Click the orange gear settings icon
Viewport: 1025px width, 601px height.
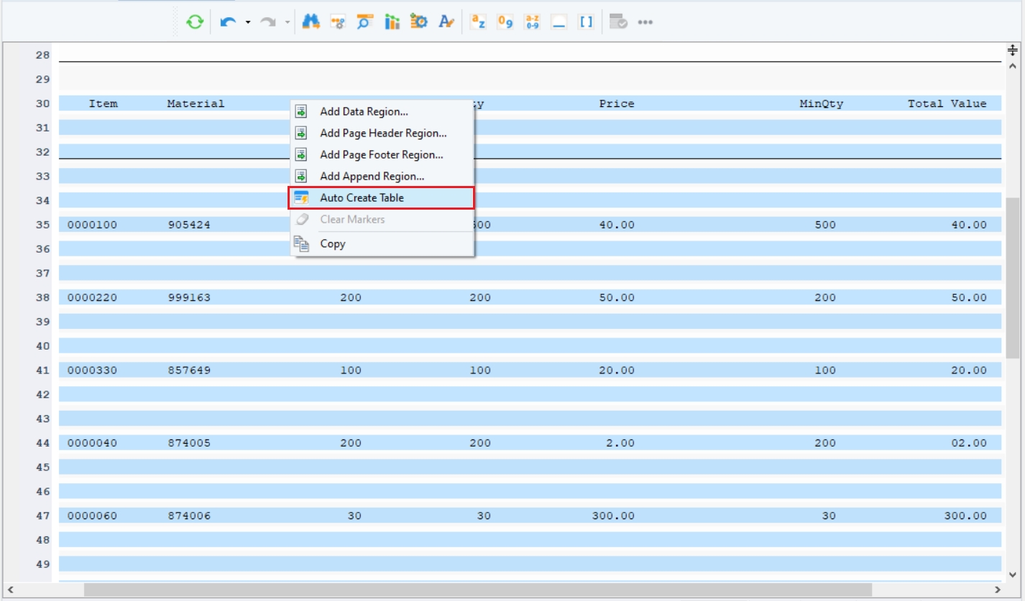[419, 22]
